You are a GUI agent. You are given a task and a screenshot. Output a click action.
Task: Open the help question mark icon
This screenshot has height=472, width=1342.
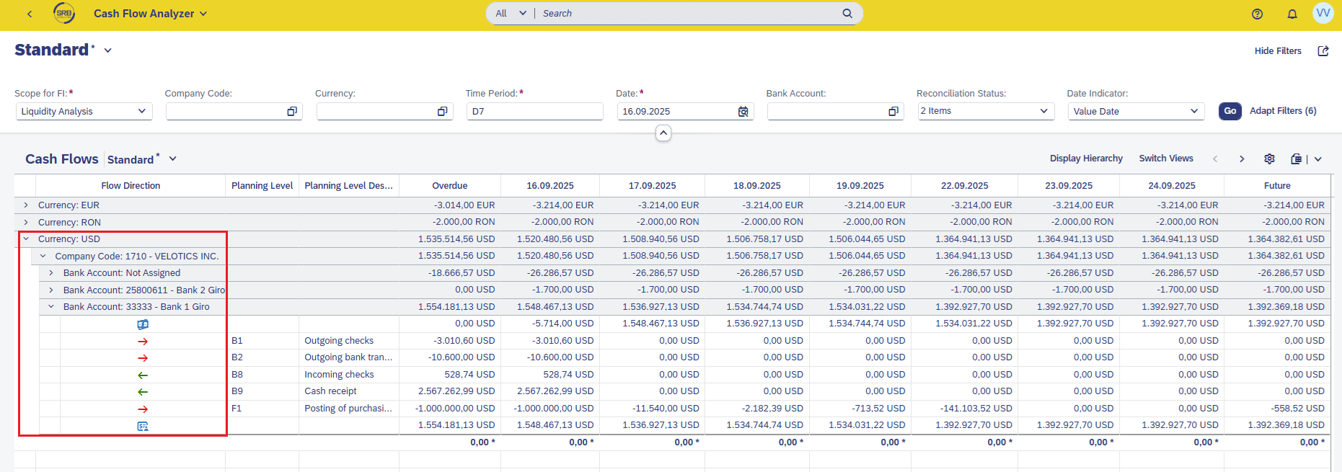(x=1257, y=14)
